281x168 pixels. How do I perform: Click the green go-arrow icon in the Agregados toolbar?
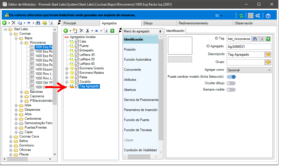pos(112,31)
